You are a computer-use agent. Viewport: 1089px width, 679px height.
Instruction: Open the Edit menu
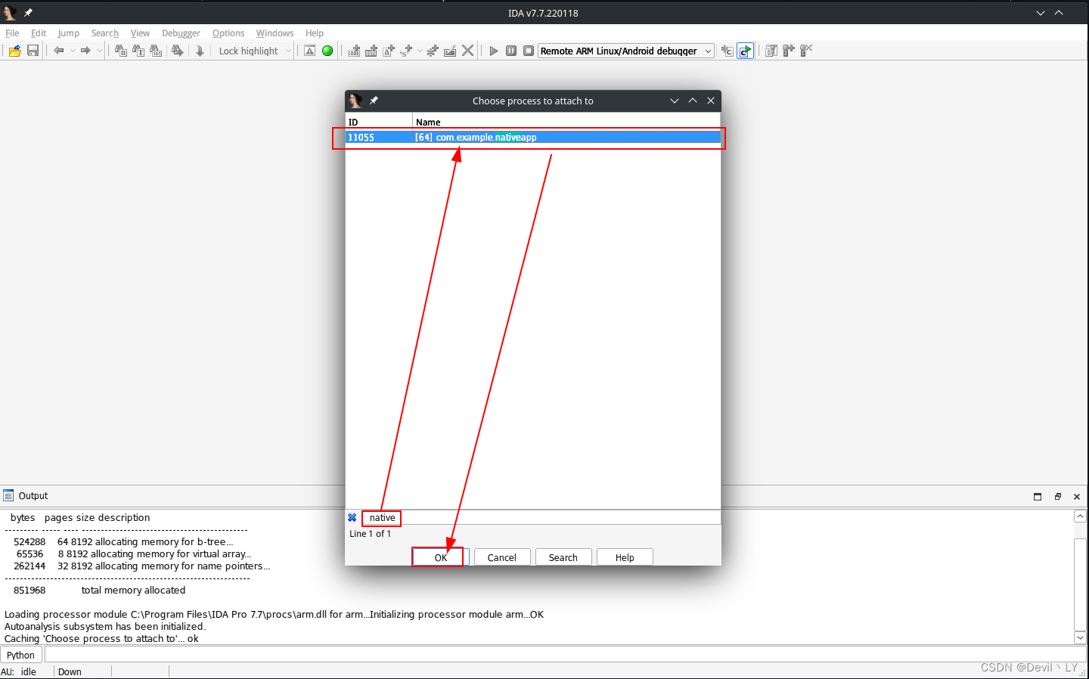tap(39, 33)
